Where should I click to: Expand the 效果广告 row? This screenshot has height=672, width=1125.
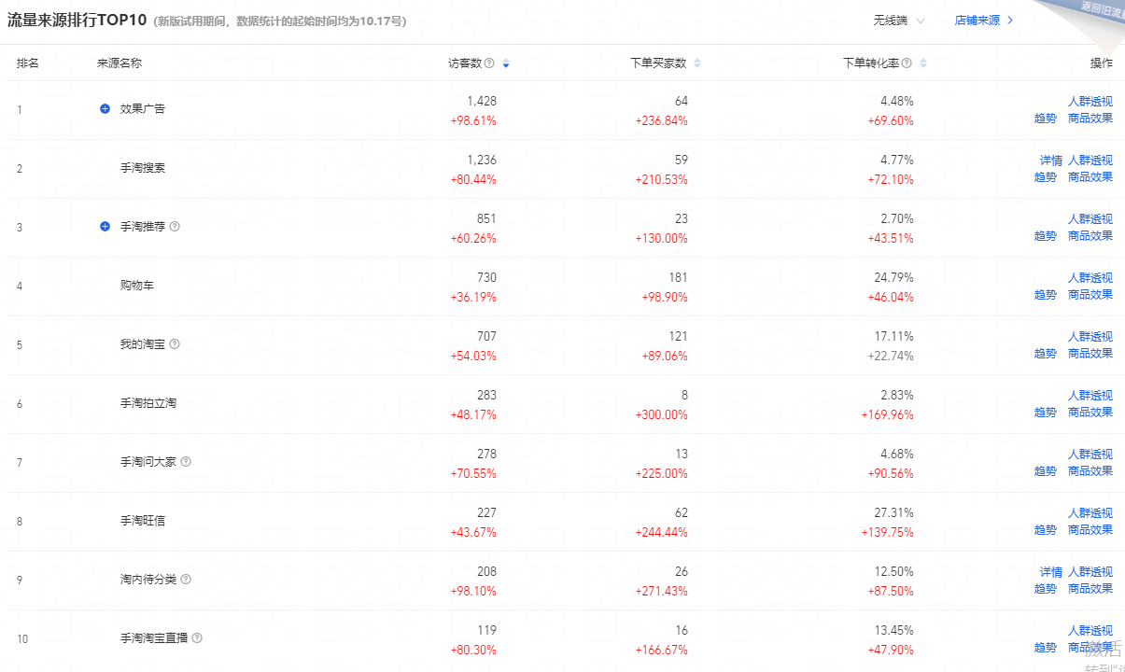click(x=105, y=108)
